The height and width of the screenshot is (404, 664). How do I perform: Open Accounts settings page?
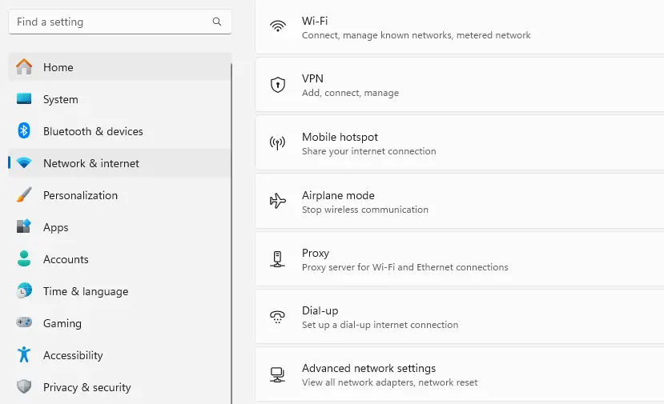(66, 259)
